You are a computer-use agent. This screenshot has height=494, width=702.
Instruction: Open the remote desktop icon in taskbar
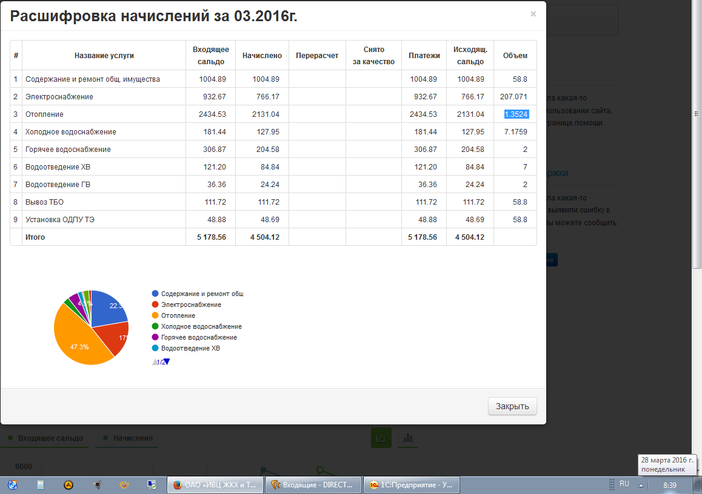(x=152, y=485)
